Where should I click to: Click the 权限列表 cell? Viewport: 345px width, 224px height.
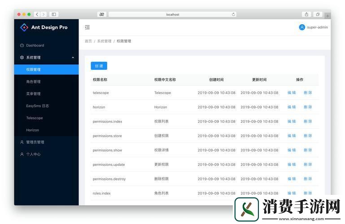pos(161,121)
